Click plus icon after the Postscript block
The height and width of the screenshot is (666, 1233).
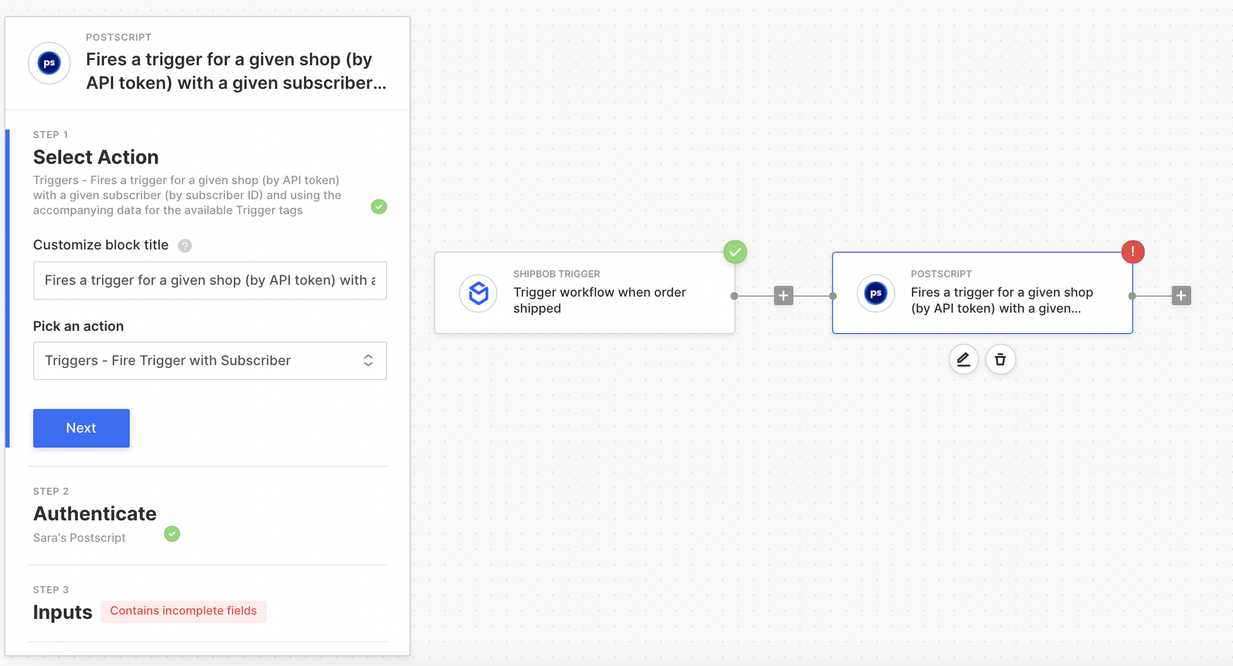pos(1181,296)
